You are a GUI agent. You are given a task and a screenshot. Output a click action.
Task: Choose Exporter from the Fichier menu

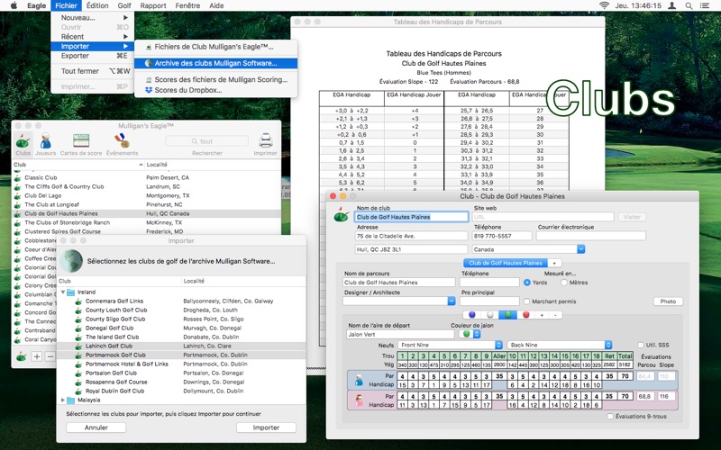click(93, 56)
